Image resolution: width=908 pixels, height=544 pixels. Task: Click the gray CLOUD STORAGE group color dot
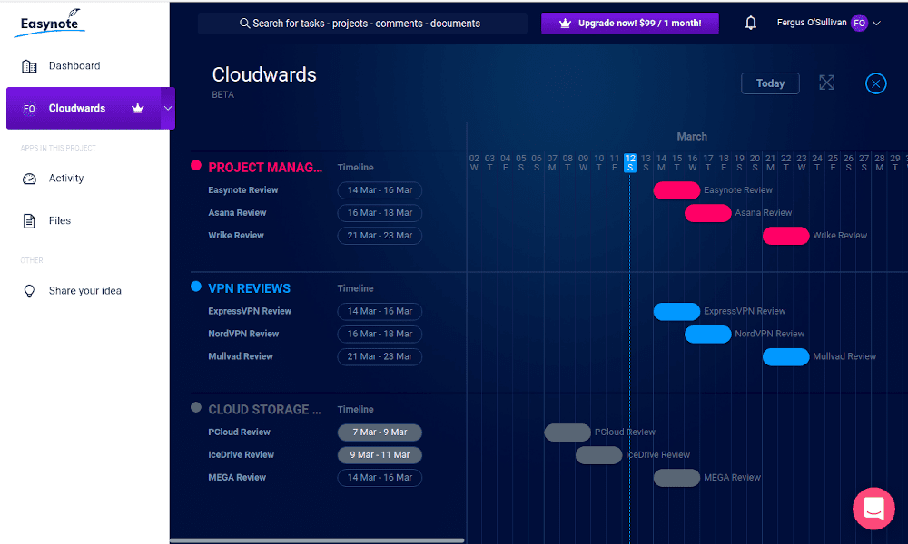pyautogui.click(x=196, y=407)
